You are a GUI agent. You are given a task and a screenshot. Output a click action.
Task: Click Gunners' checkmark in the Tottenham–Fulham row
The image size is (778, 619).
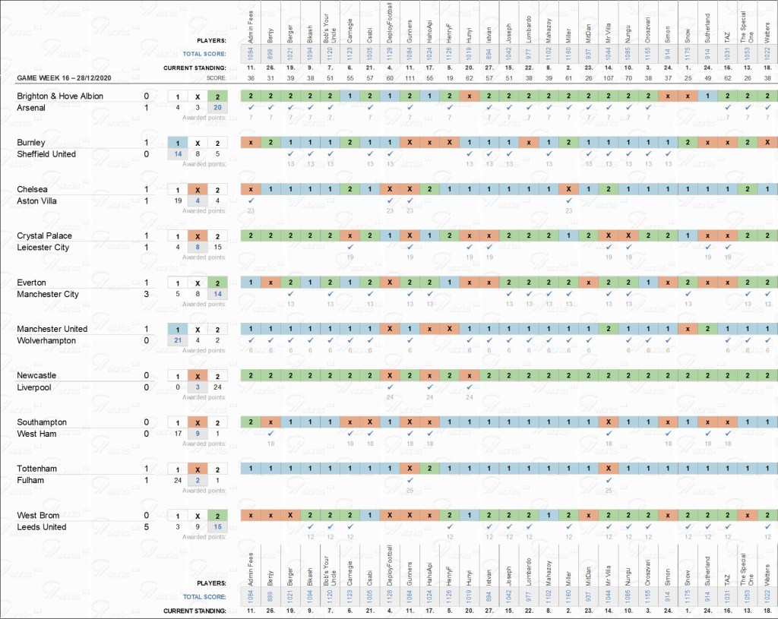(410, 480)
